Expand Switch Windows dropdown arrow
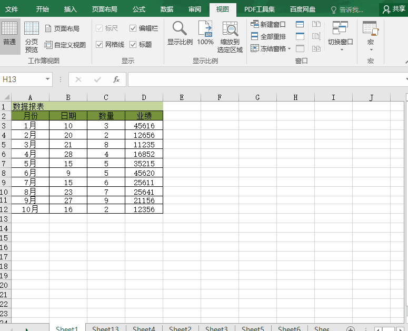408x331 pixels. tap(342, 49)
